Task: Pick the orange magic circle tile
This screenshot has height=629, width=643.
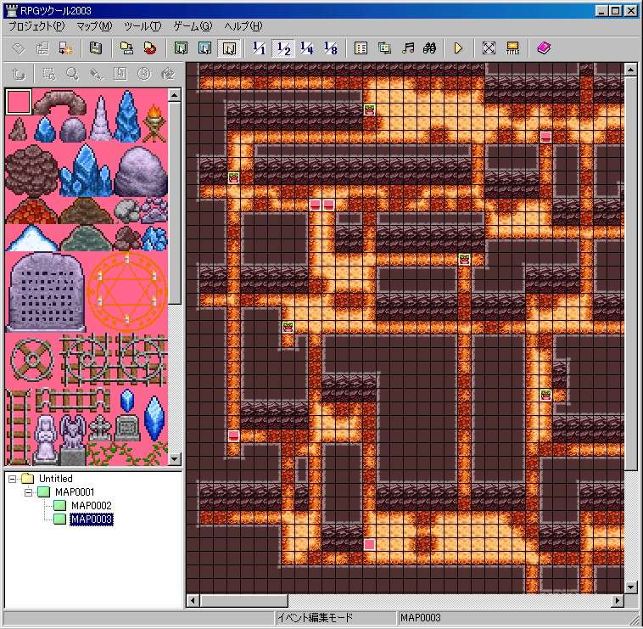Action: click(x=127, y=293)
